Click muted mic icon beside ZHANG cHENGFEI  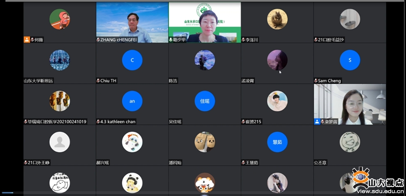(x=98, y=40)
